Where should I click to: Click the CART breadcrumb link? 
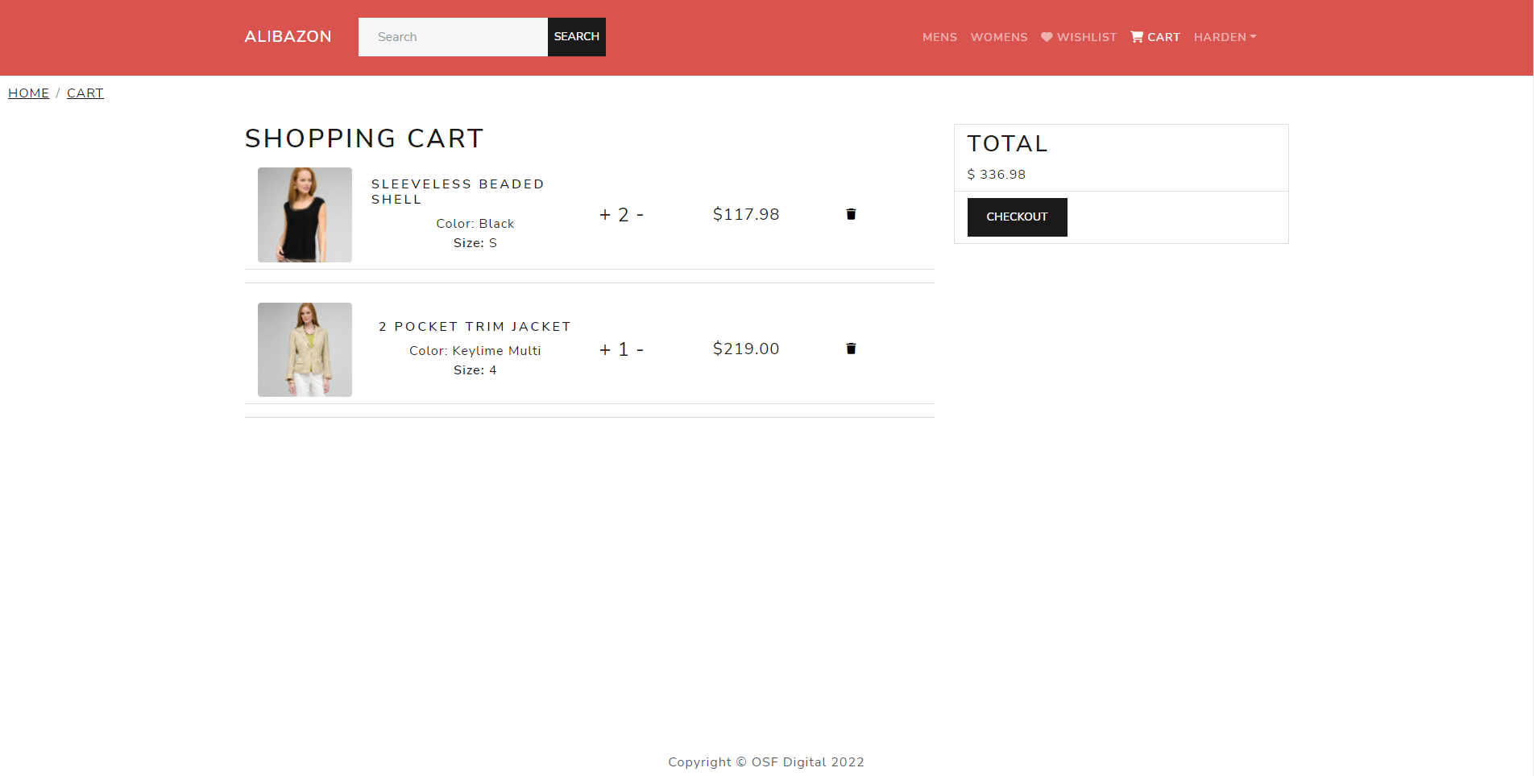click(85, 93)
